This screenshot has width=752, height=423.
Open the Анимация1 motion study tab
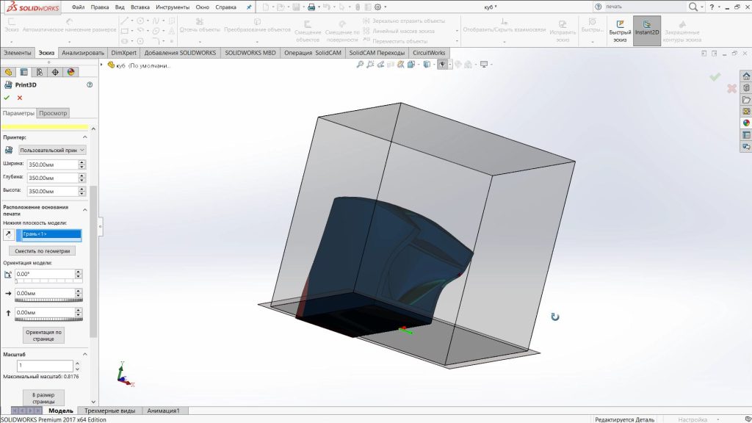pos(163,411)
